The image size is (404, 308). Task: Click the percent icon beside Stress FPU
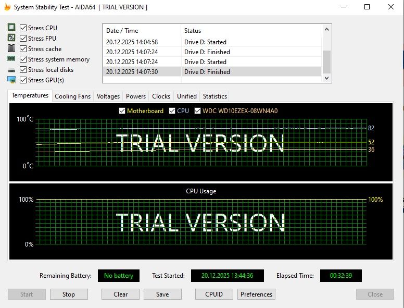(x=11, y=38)
